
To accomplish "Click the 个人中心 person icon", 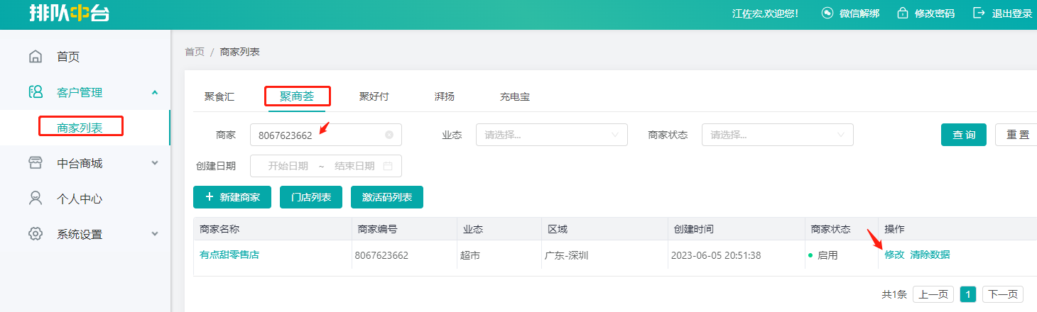I will tap(36, 199).
